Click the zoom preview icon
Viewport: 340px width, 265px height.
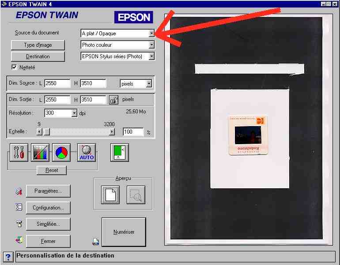pos(136,195)
